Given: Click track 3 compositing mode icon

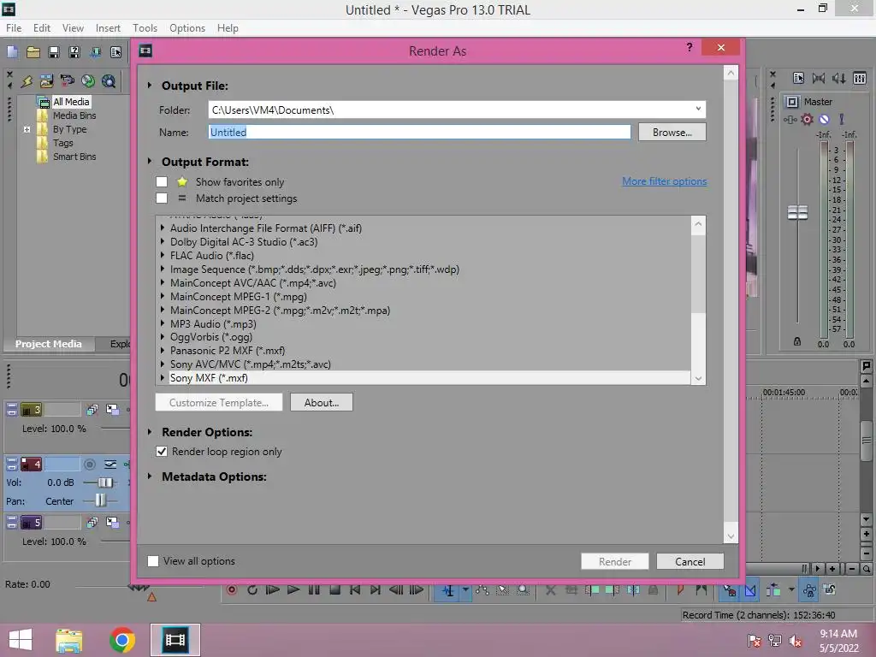Looking at the screenshot, I should pyautogui.click(x=92, y=410).
